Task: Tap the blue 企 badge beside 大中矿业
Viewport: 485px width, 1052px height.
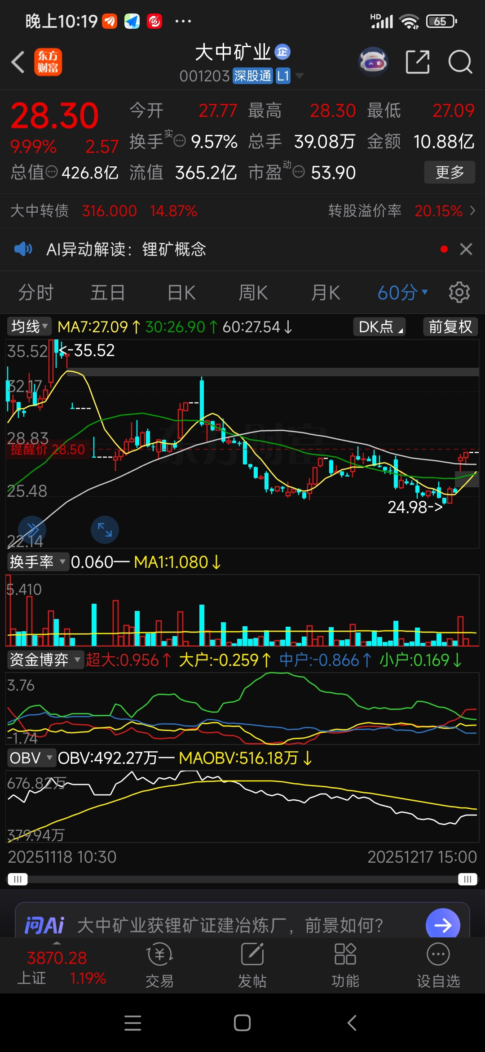Action: pyautogui.click(x=282, y=52)
